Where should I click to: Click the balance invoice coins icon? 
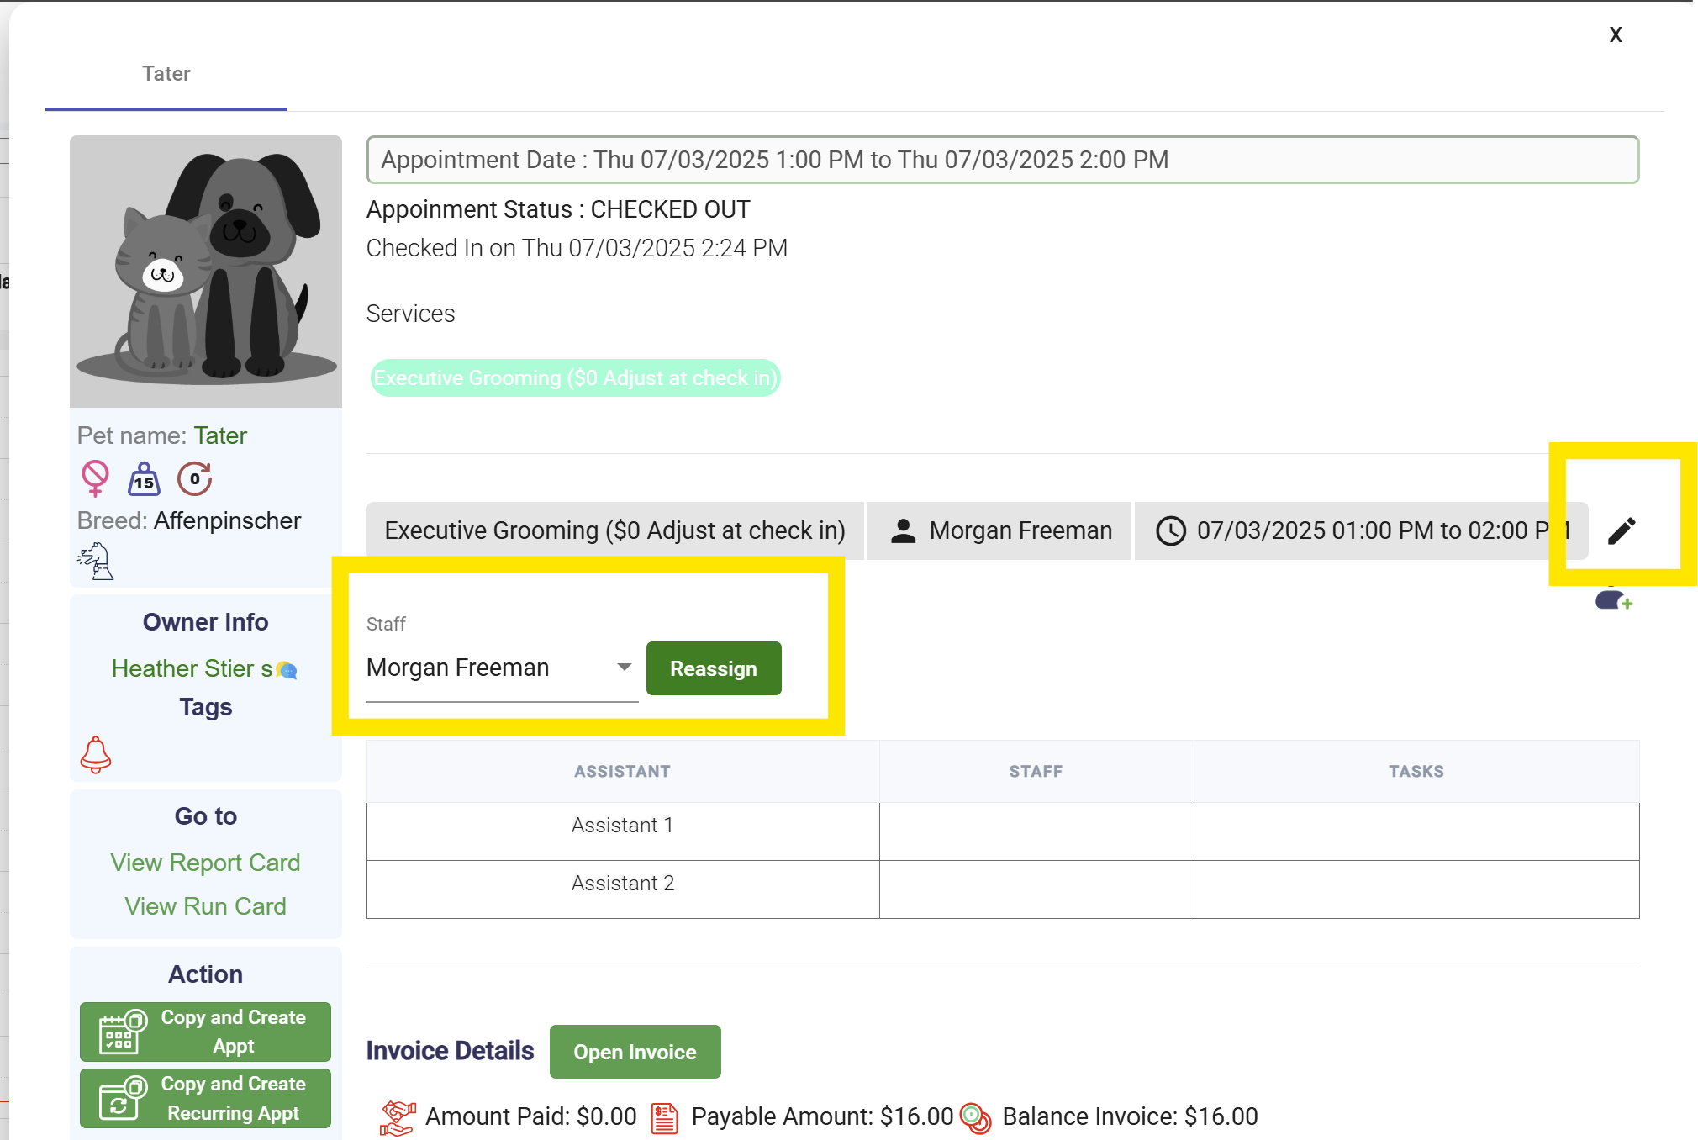[x=975, y=1117]
